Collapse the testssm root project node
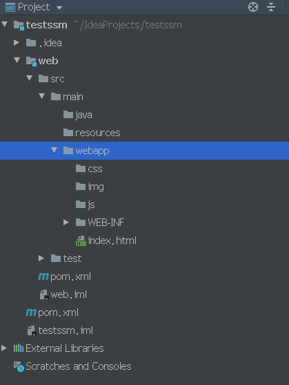 point(5,24)
